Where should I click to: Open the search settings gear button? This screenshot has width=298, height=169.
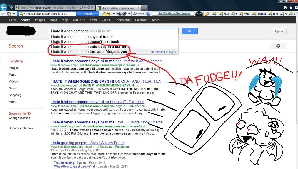pyautogui.click(x=278, y=46)
